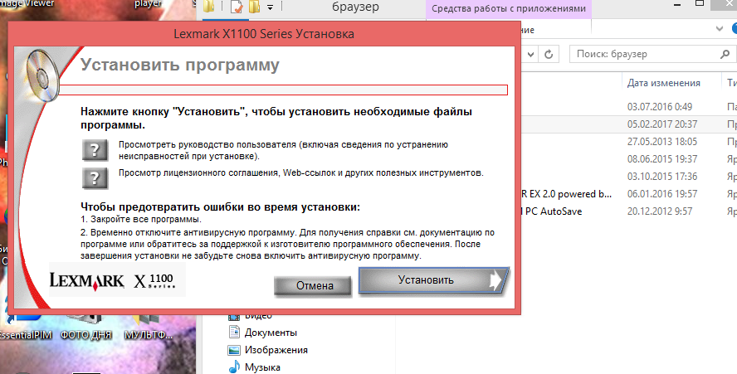This screenshot has height=374, width=737.
Task: Click the installation progress bar
Action: (x=283, y=90)
